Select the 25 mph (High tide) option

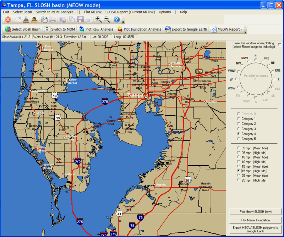pyautogui.click(x=239, y=181)
